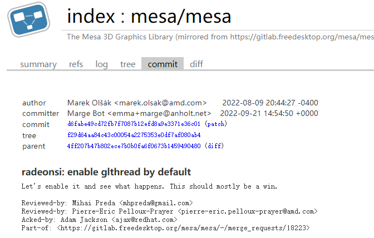Screen dimensions: 374x238
Task: Open the log tab
Action: pyautogui.click(x=102, y=64)
